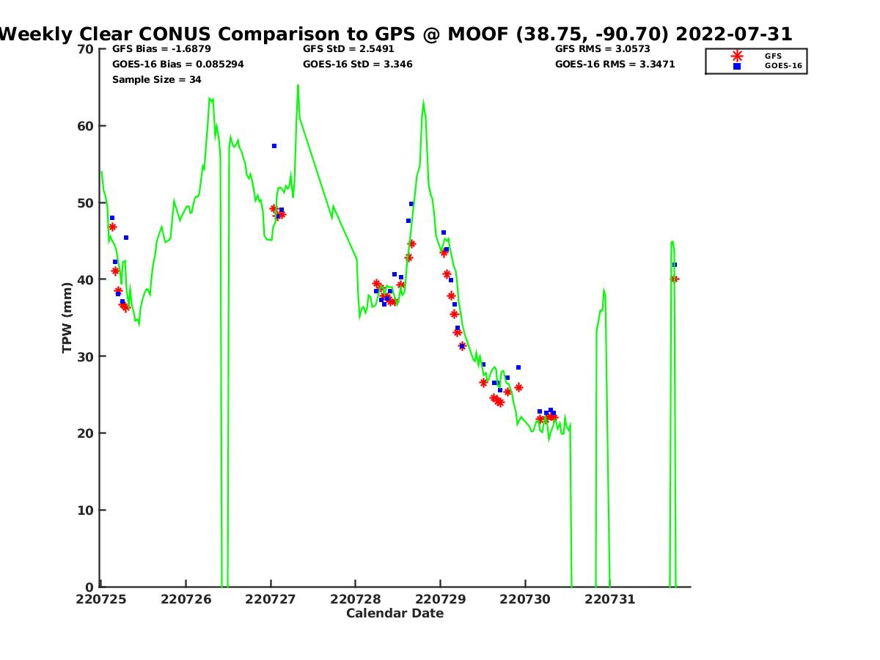Click the Calendar Date x-axis label
The image size is (880, 660).
coord(395,613)
